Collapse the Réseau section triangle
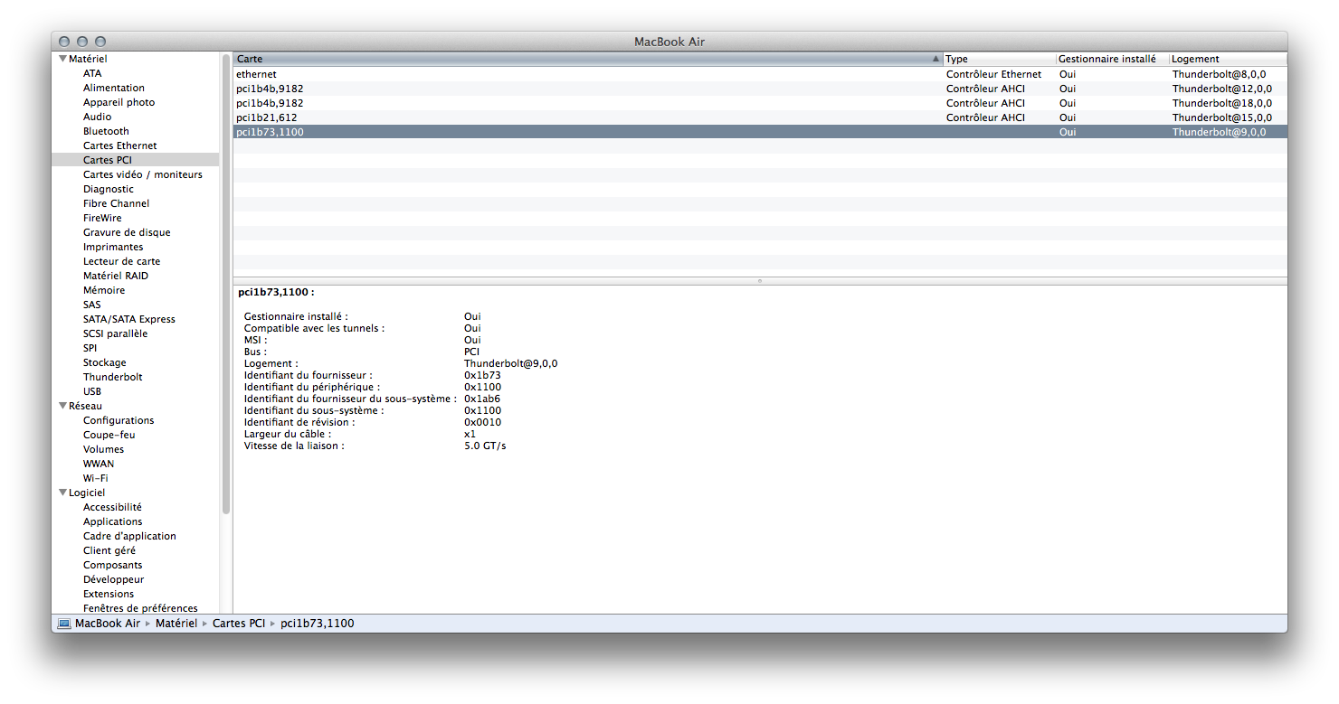Image resolution: width=1339 pixels, height=704 pixels. [62, 406]
